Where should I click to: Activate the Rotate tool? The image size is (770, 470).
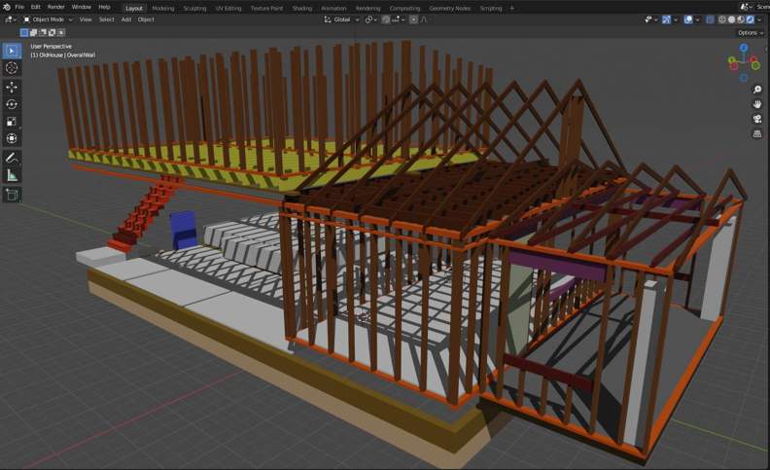(12, 104)
